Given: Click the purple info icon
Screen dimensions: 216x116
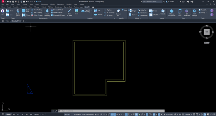Looking at the screenshot, I should (x=212, y=15).
